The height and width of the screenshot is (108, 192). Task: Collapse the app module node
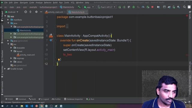click(5, 16)
